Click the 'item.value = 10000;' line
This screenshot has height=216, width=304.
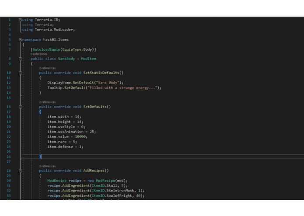pyautogui.click(x=67, y=136)
